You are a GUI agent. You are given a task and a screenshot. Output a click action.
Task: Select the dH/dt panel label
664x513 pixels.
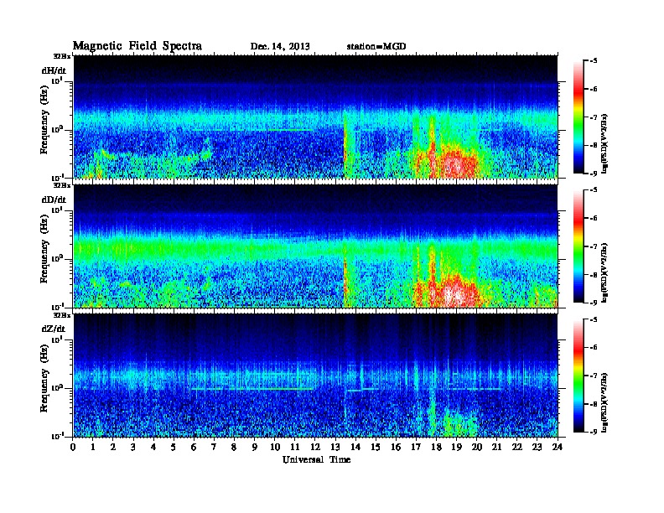[x=54, y=70]
